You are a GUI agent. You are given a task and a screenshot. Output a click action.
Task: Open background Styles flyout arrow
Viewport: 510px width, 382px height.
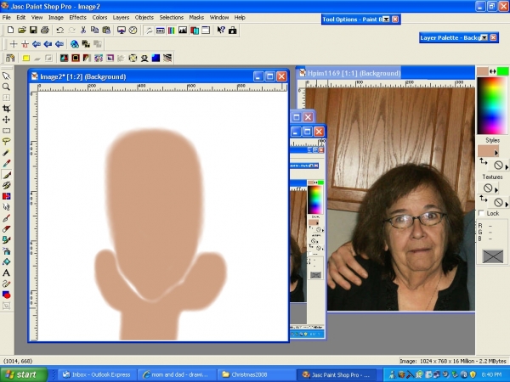(x=507, y=166)
